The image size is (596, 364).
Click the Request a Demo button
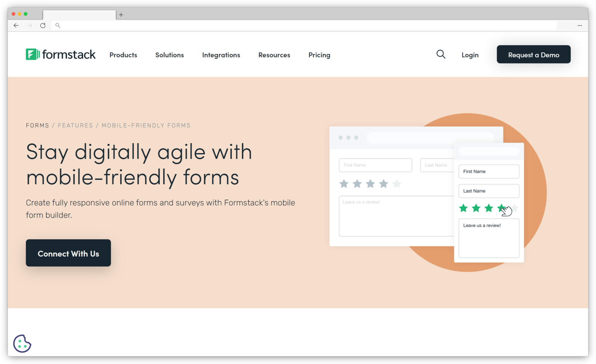tap(533, 54)
